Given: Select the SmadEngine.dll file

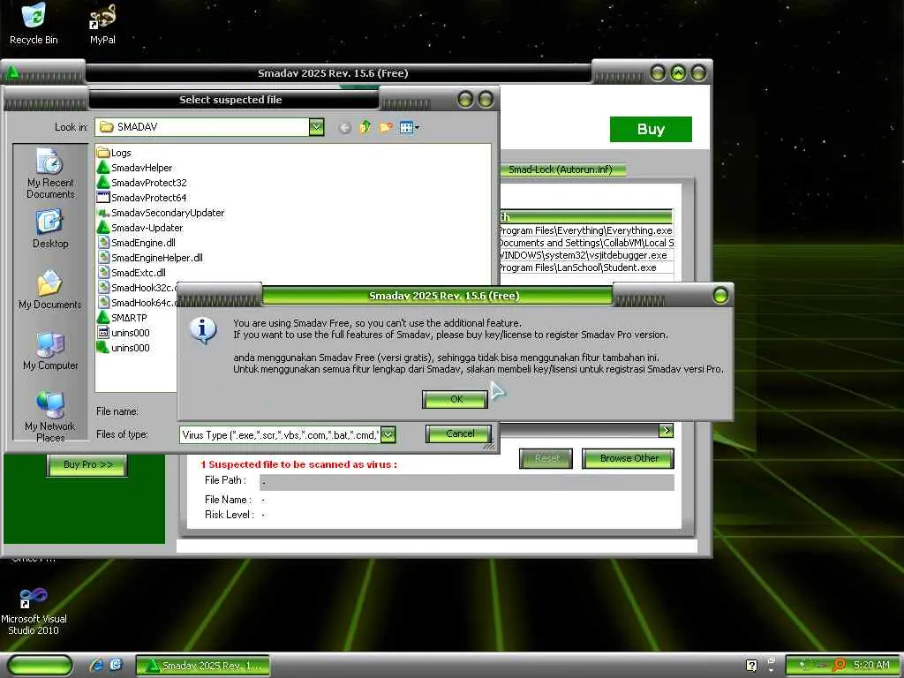Looking at the screenshot, I should click(x=137, y=243).
